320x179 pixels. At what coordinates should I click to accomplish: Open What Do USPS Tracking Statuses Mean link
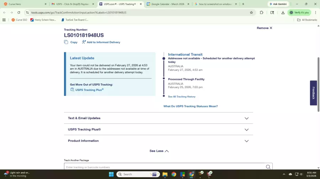pyautogui.click(x=191, y=106)
